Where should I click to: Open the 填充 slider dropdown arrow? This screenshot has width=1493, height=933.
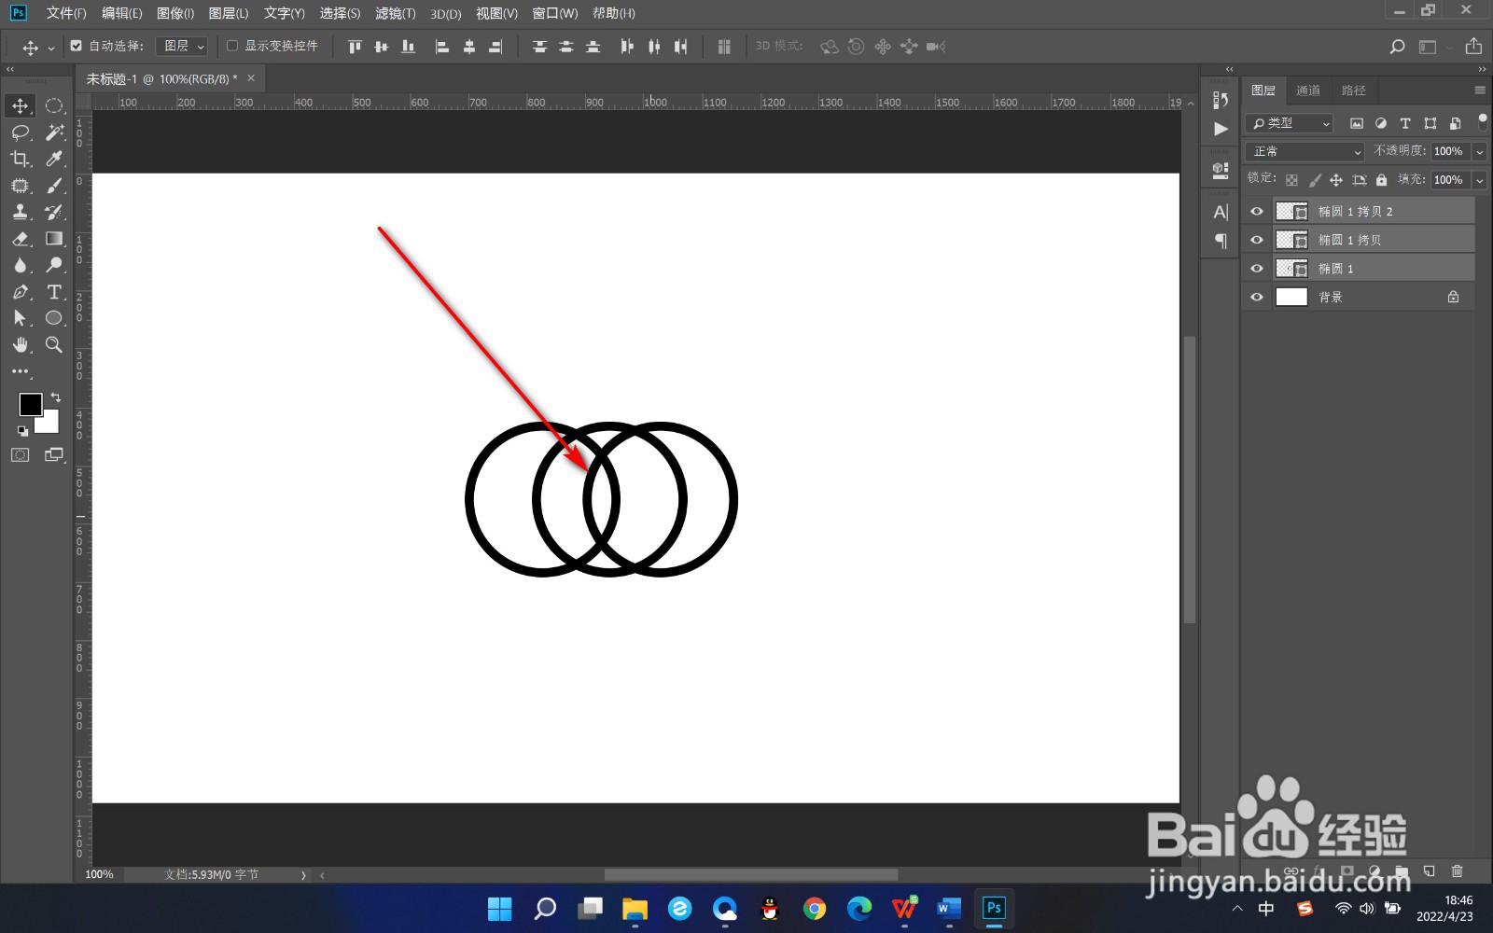pos(1479,180)
